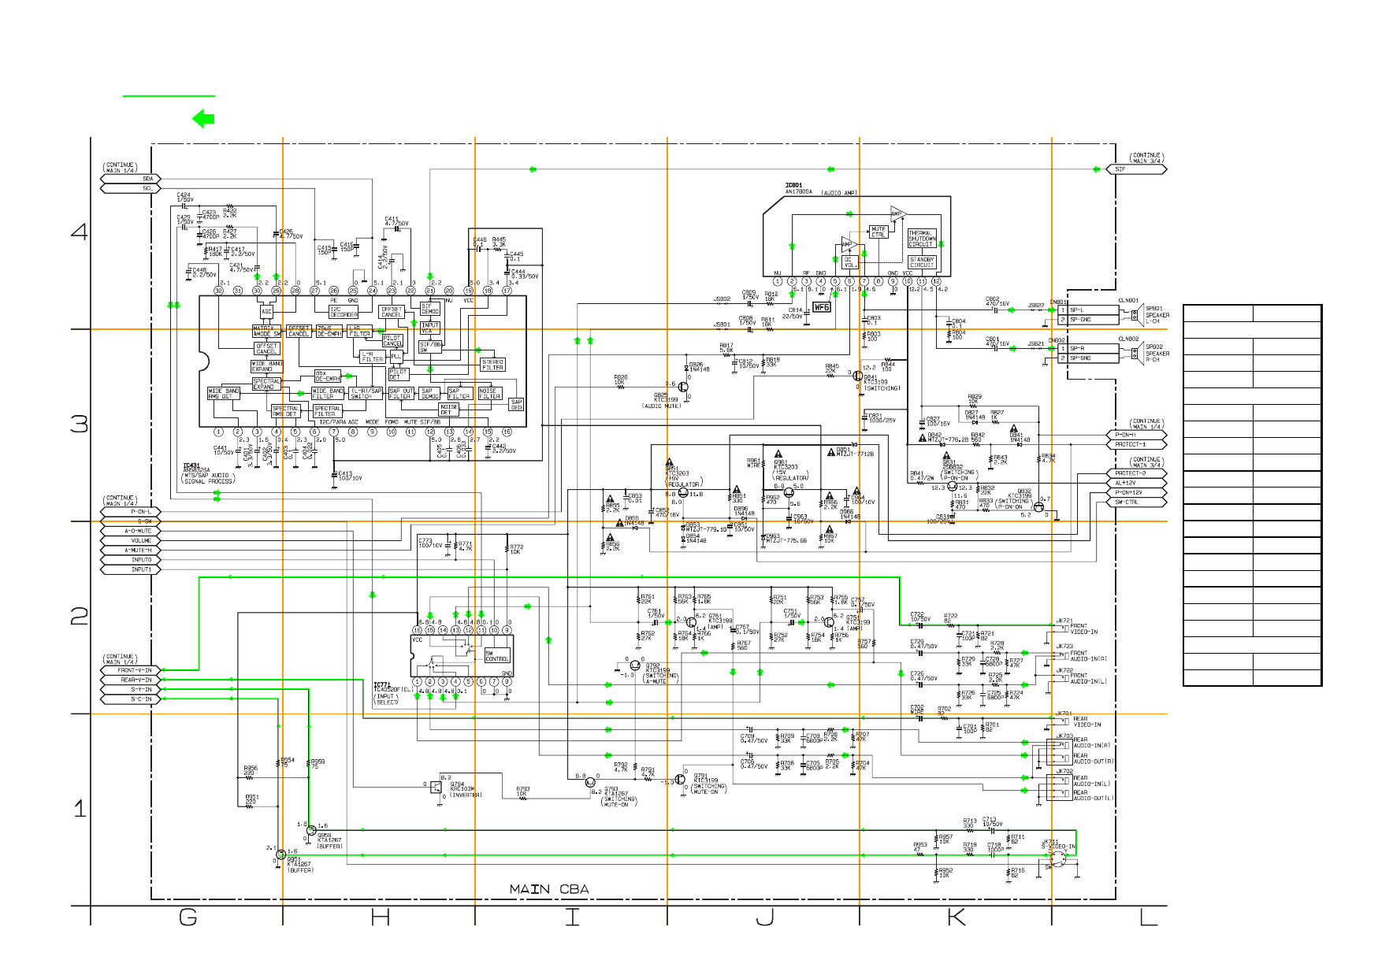Select the WF6 waveform marker box

[822, 307]
